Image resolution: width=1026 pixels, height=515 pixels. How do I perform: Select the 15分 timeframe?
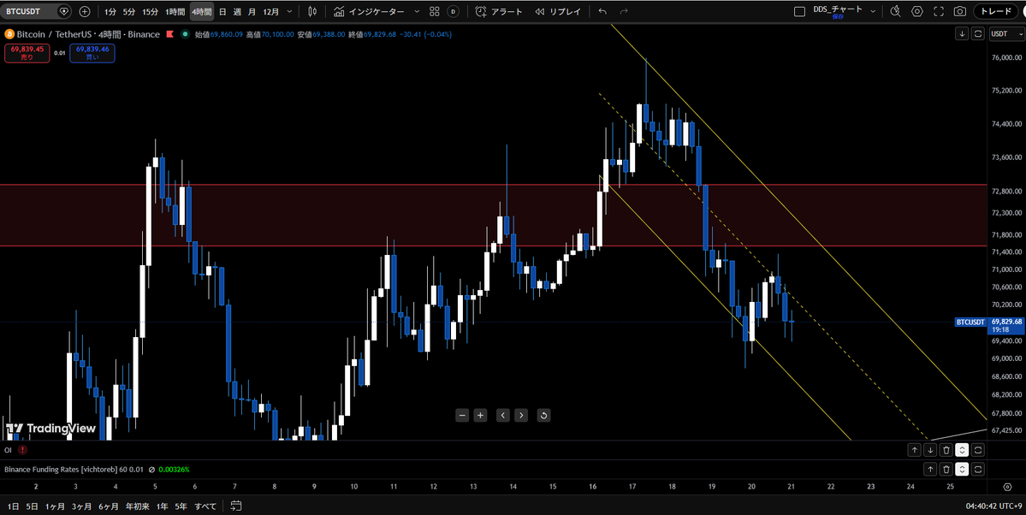[151, 12]
